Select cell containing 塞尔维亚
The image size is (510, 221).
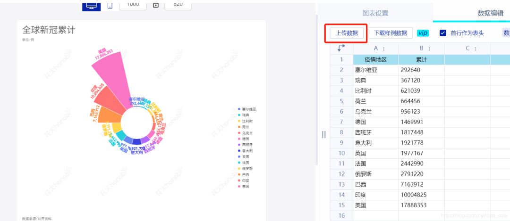[376, 70]
